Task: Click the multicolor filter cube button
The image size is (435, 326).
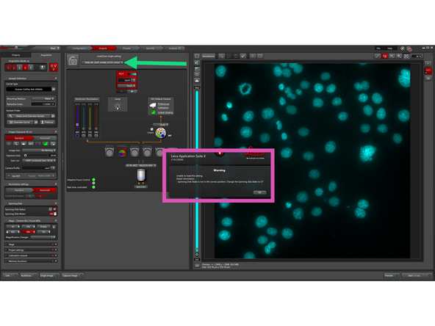Action: pyautogui.click(x=122, y=153)
